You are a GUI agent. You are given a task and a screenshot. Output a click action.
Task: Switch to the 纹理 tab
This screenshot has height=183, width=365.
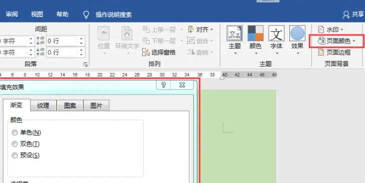44,106
